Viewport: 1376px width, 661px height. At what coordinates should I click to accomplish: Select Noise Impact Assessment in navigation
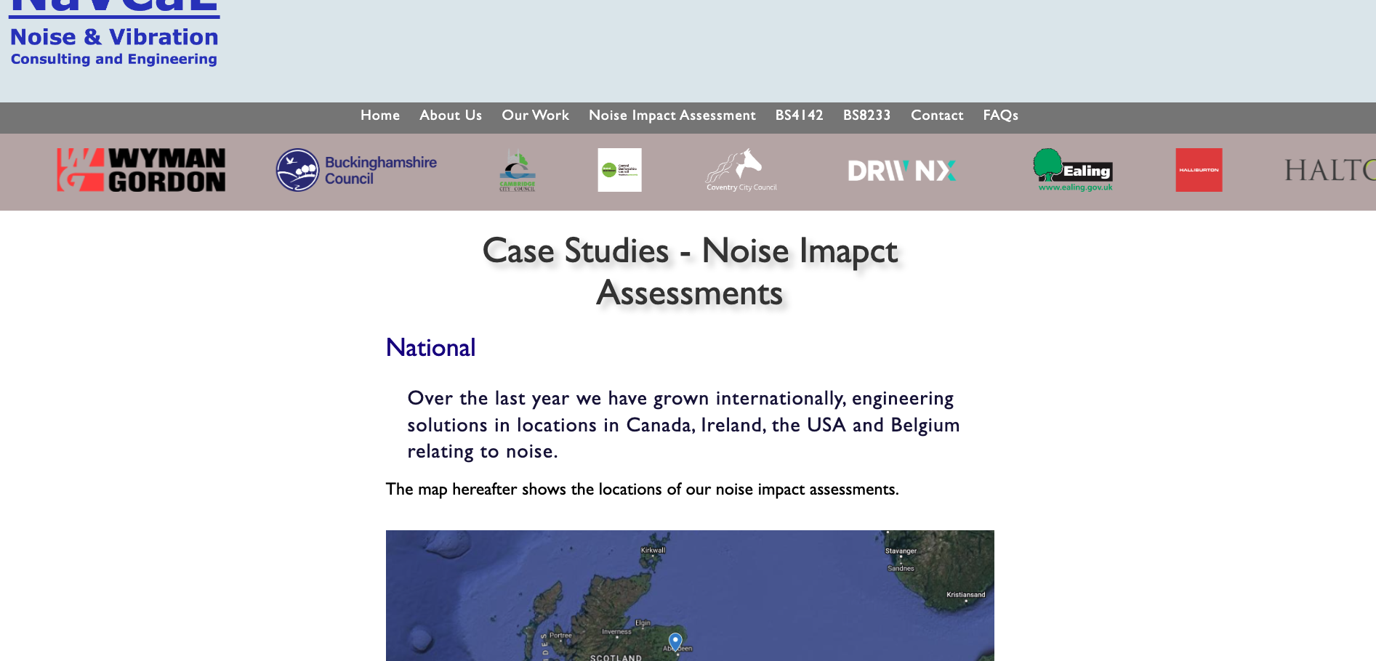click(x=672, y=115)
